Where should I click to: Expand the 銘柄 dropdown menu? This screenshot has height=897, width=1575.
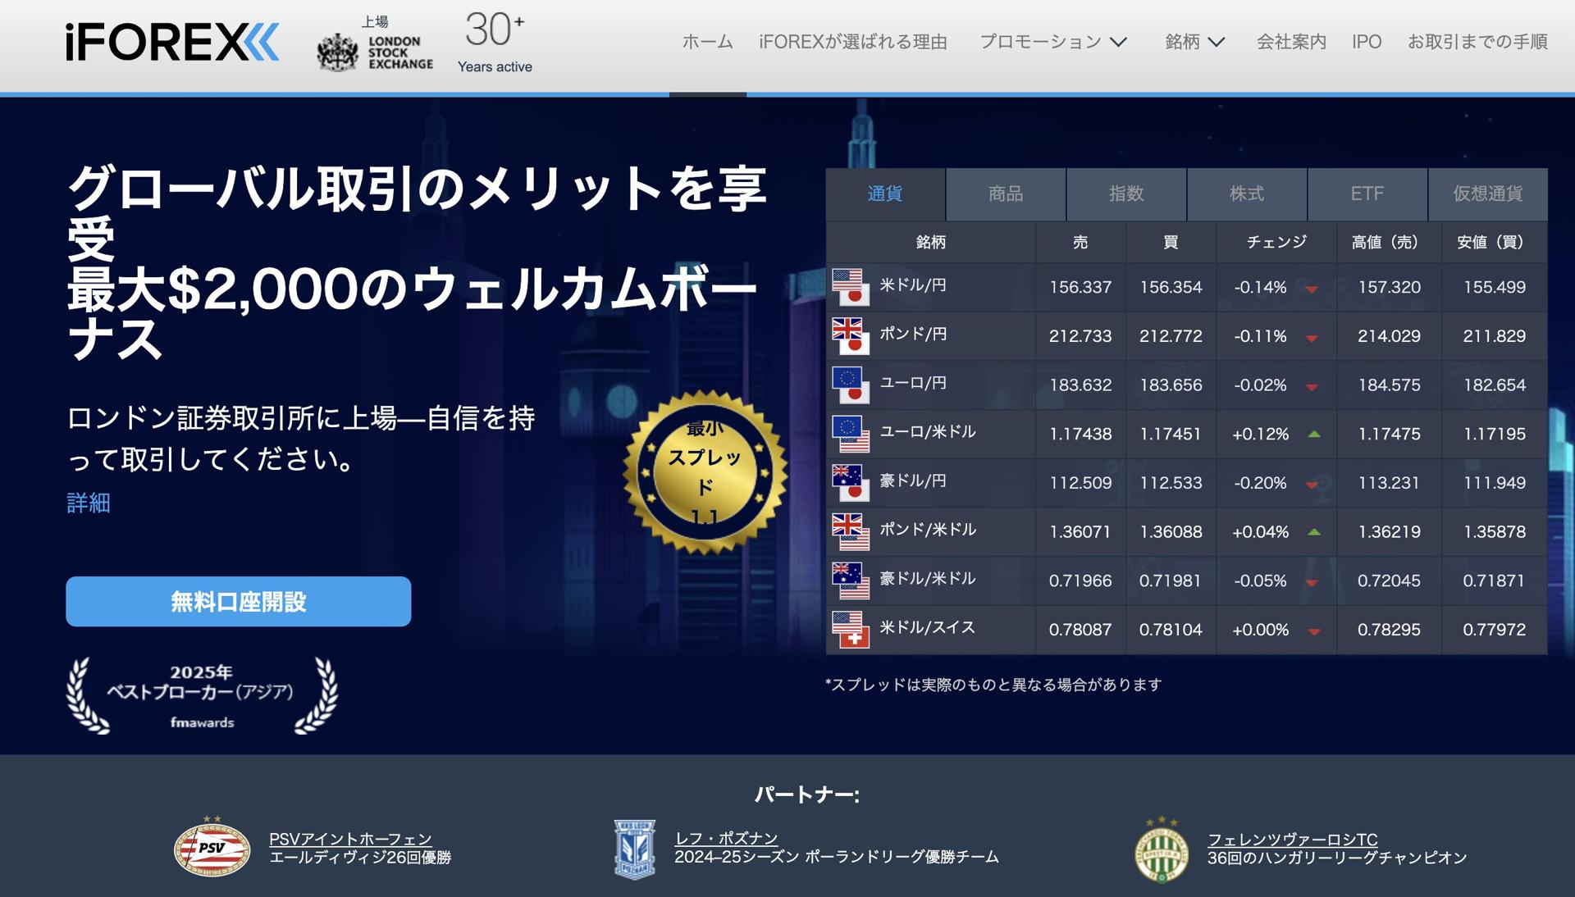[1195, 42]
